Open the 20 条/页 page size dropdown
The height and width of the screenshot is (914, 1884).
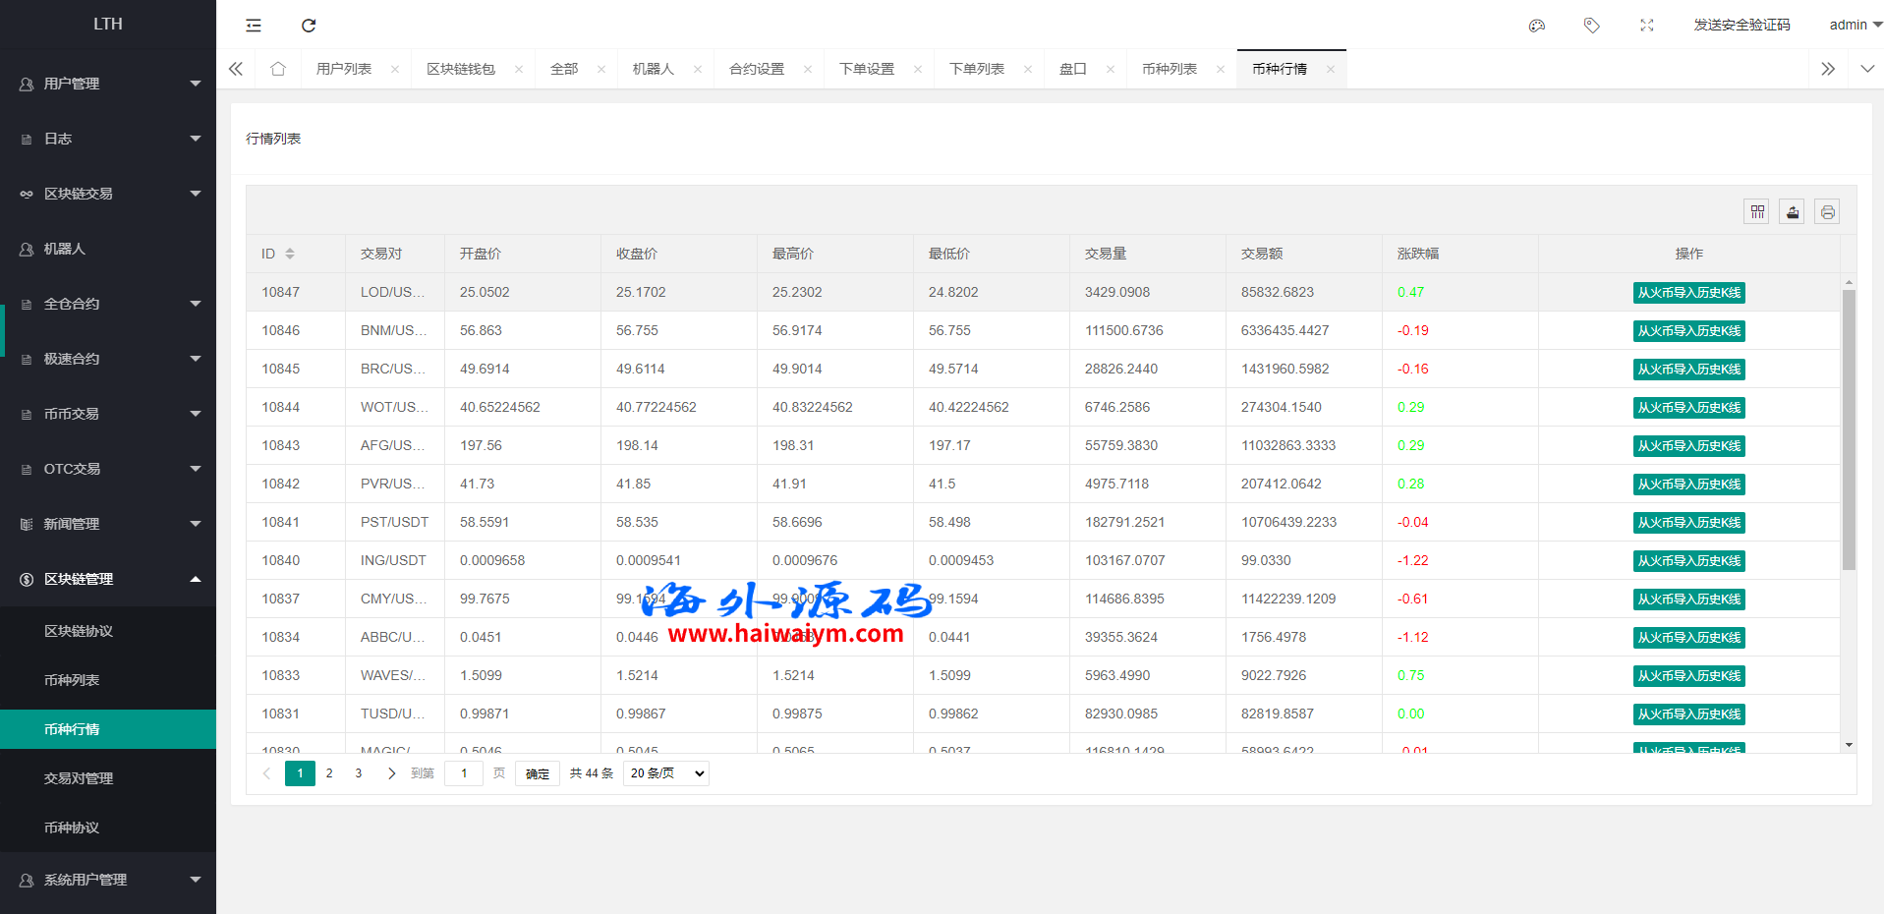point(666,773)
